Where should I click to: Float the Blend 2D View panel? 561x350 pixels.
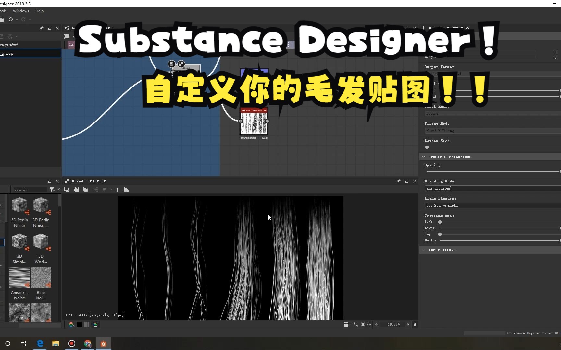pyautogui.click(x=406, y=181)
